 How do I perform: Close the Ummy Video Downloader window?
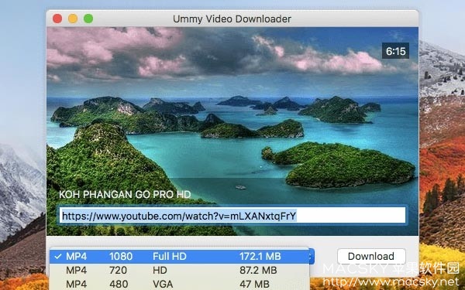57,19
